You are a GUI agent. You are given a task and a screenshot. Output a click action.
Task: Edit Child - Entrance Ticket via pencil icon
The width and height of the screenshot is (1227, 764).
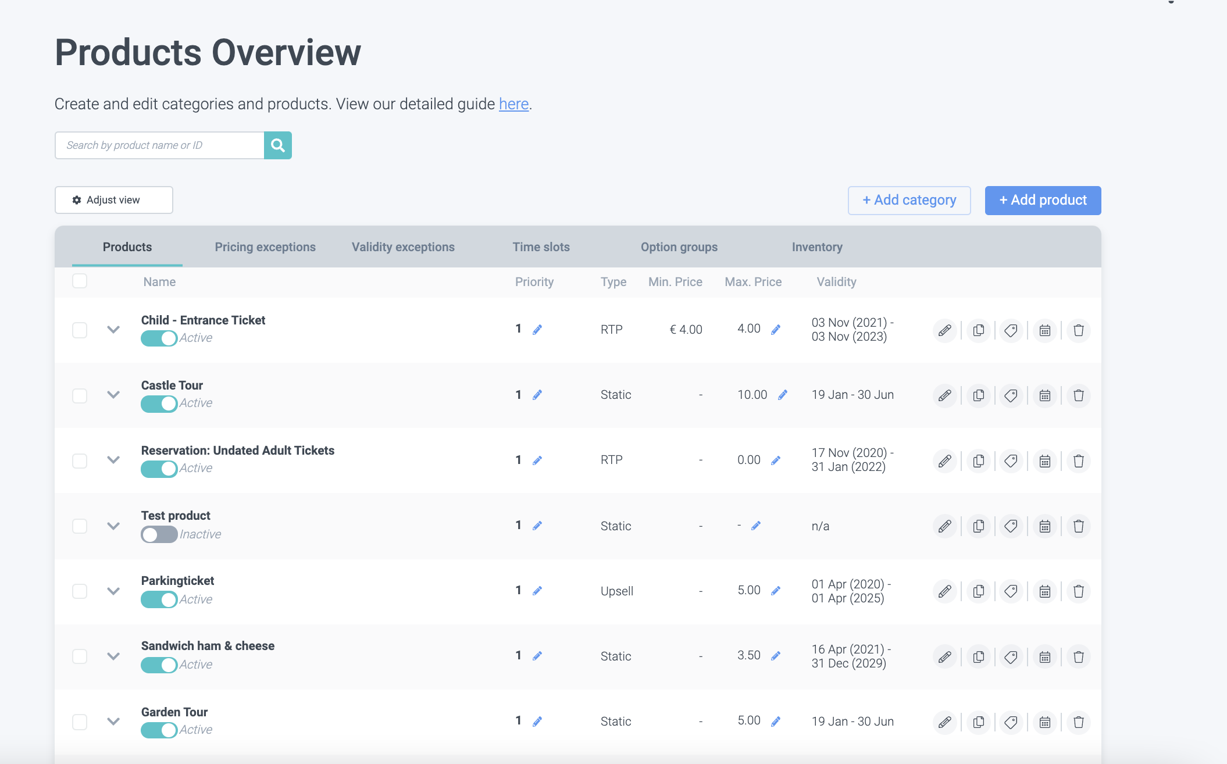(945, 330)
